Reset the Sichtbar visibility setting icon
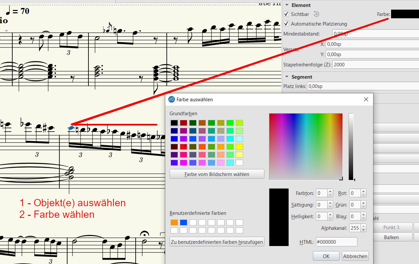Image resolution: width=419 pixels, height=264 pixels. 316,14
